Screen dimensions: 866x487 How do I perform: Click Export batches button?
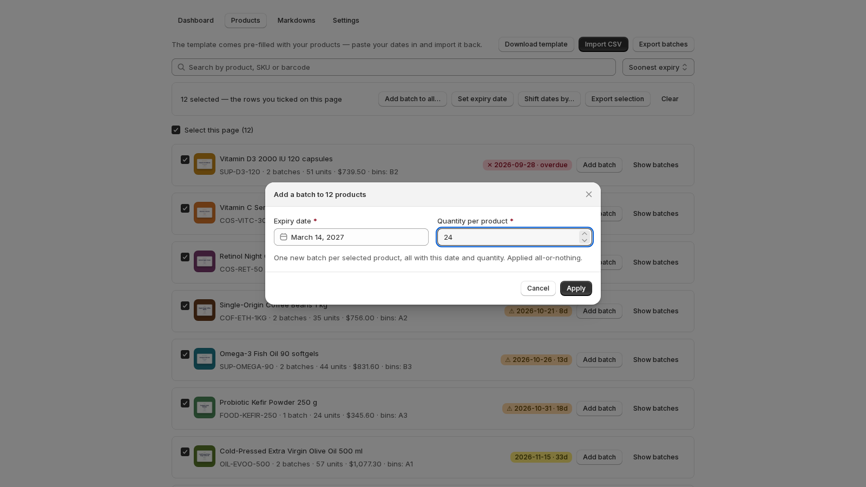664,44
